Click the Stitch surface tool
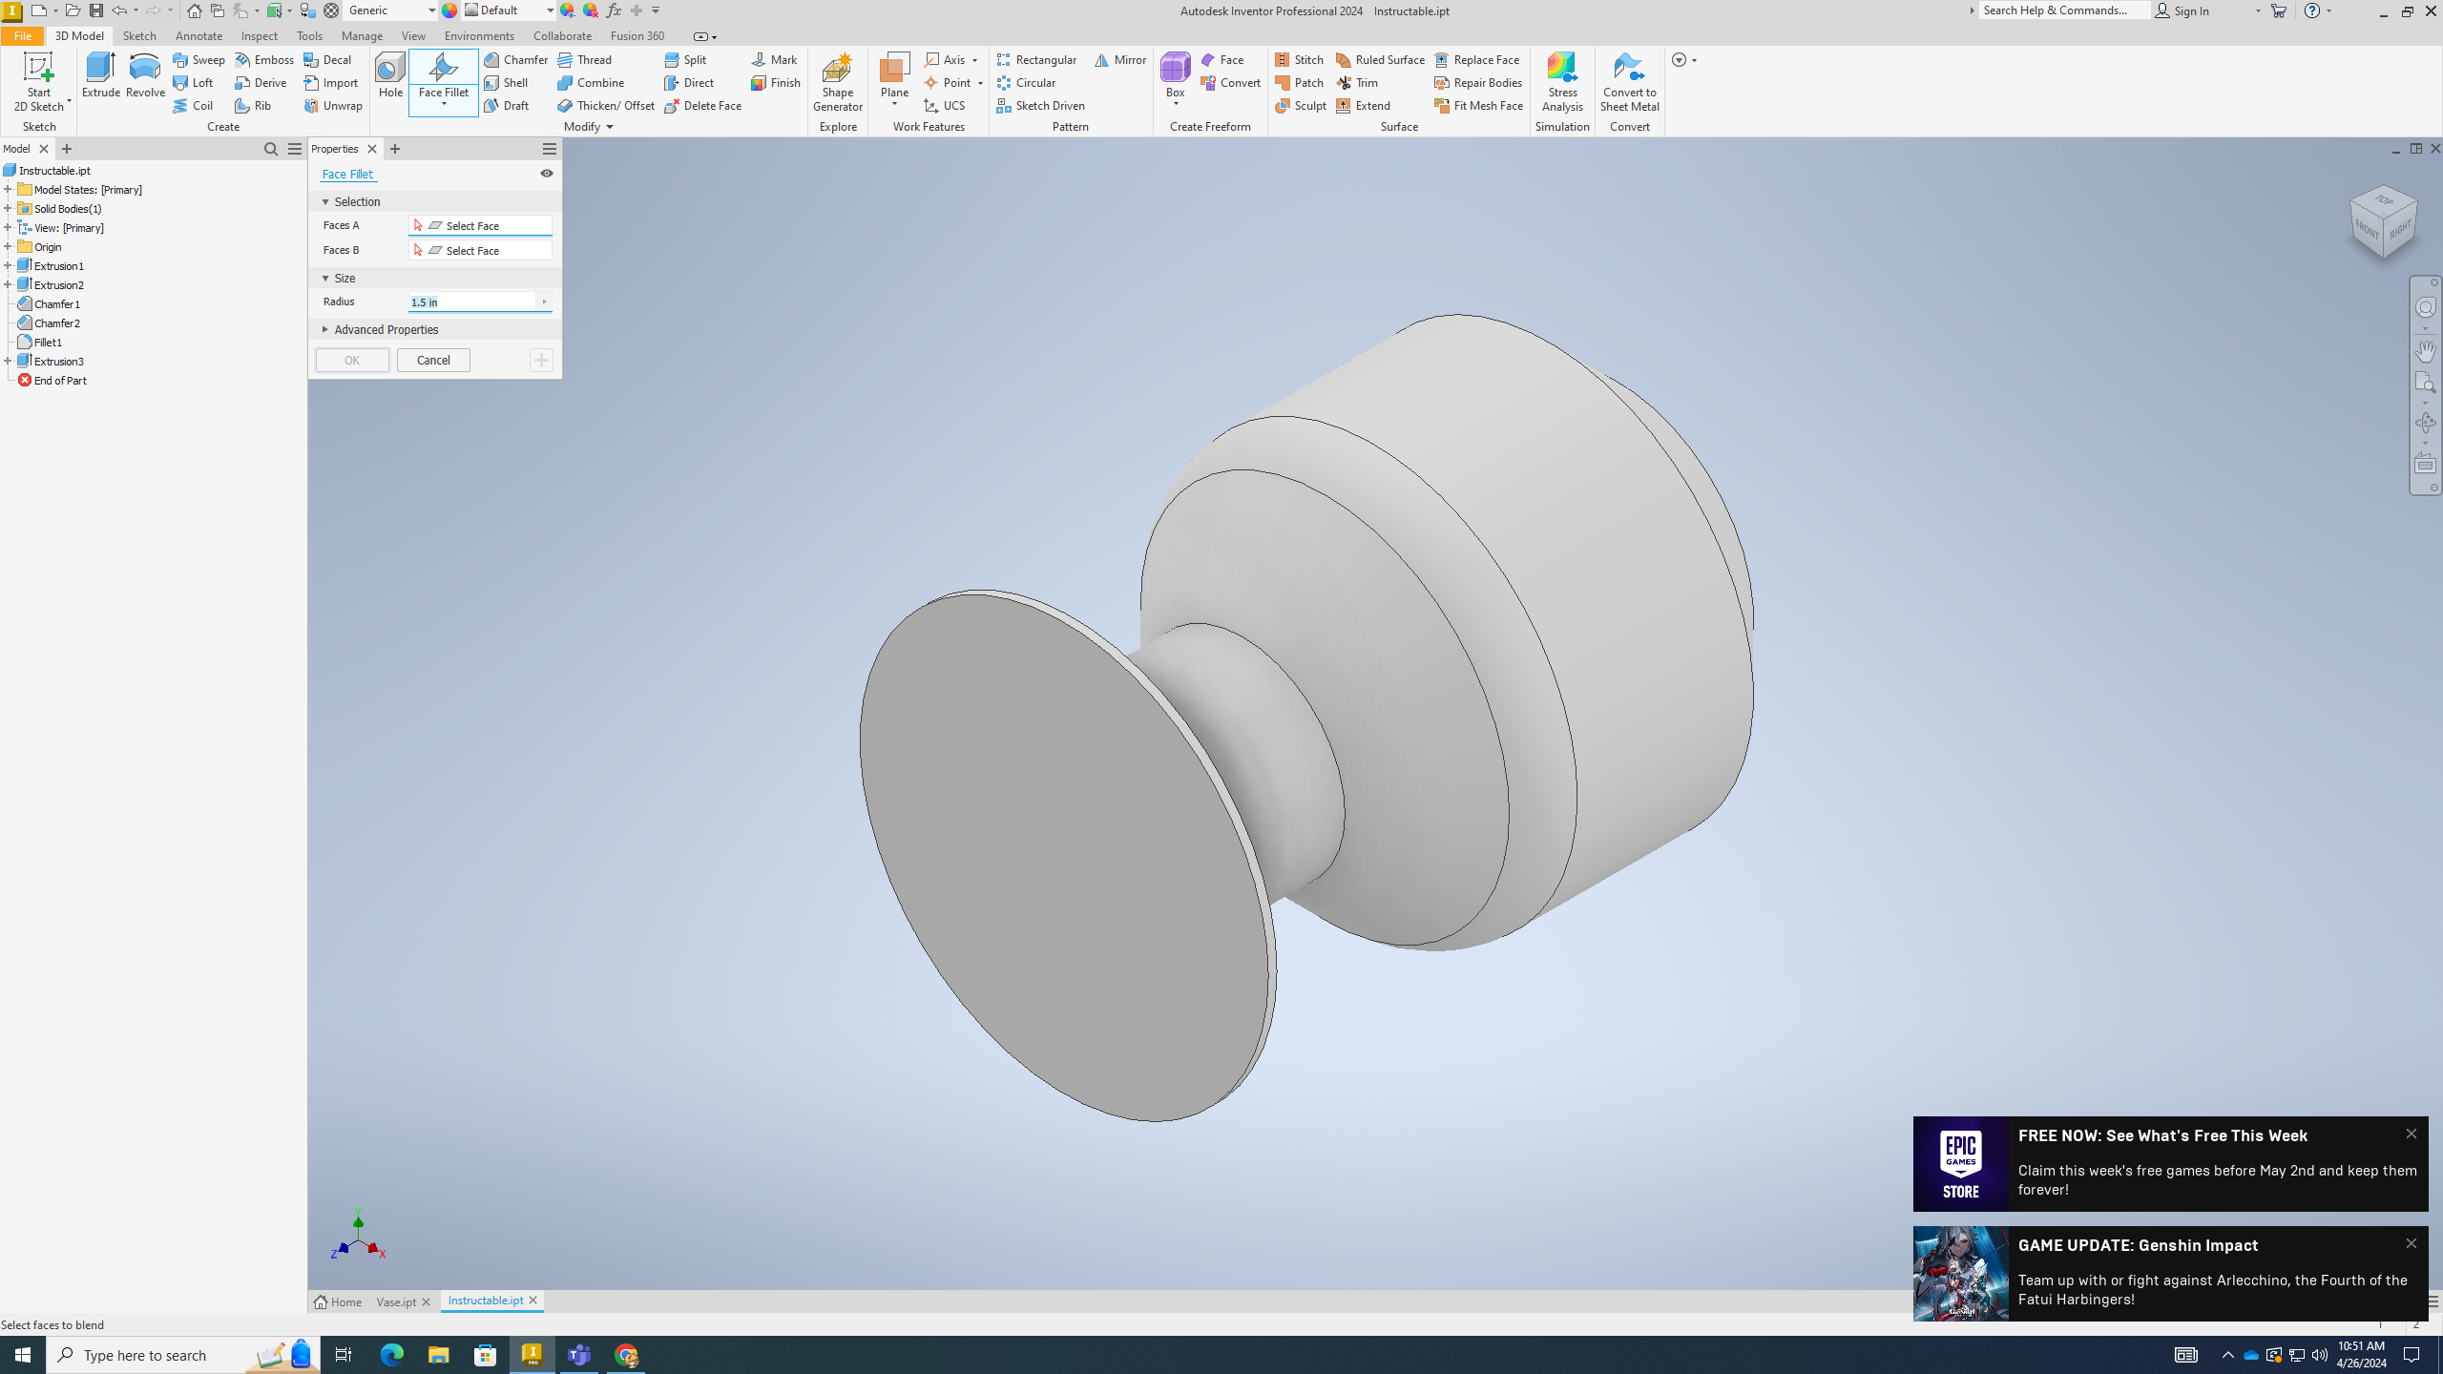 click(x=1300, y=59)
